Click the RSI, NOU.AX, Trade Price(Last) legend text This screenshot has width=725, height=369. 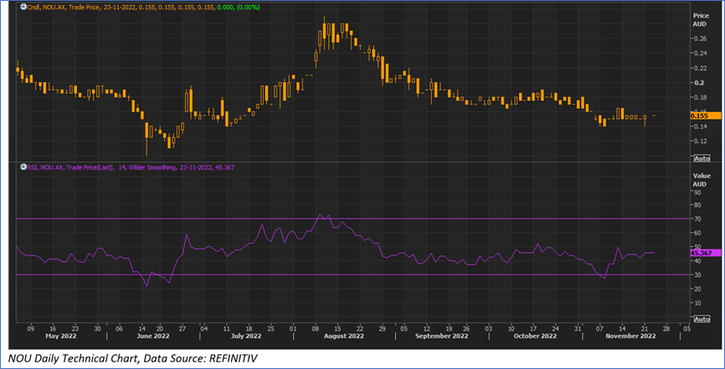pyautogui.click(x=69, y=167)
